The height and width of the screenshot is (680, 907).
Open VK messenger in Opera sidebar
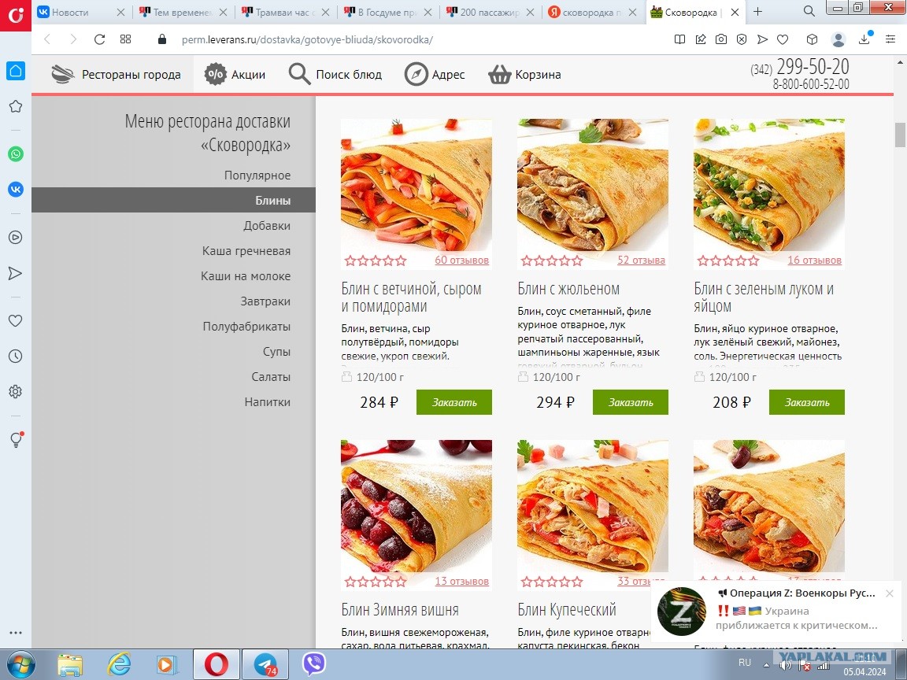[x=16, y=189]
